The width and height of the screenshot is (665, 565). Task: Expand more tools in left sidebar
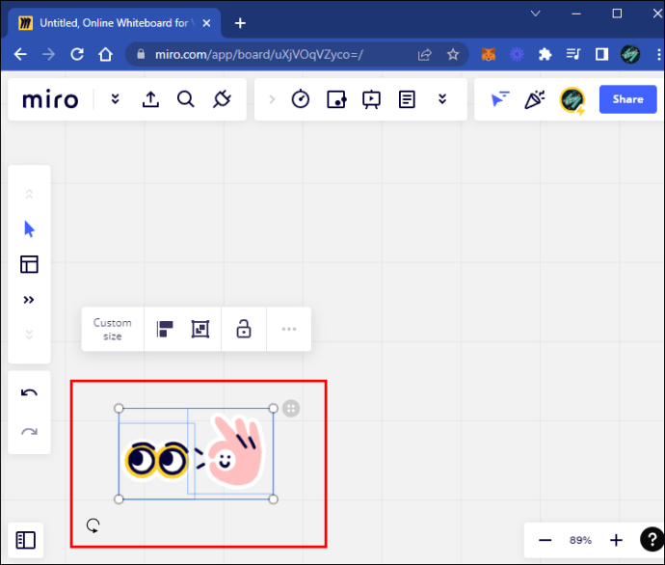point(29,300)
